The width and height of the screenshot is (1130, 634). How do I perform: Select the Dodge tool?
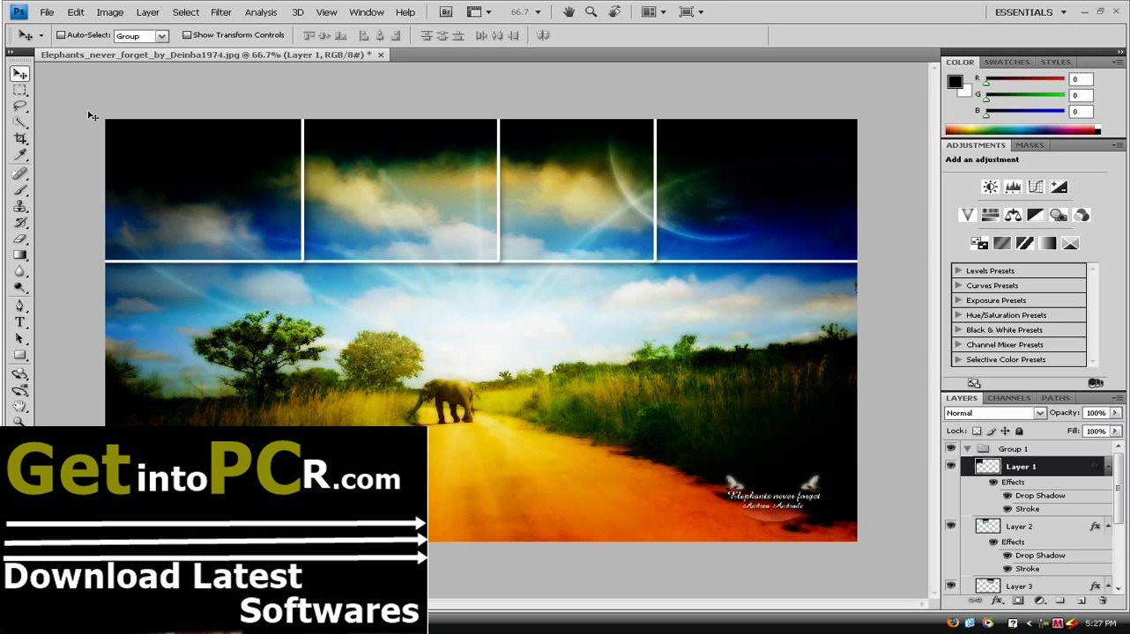19,288
